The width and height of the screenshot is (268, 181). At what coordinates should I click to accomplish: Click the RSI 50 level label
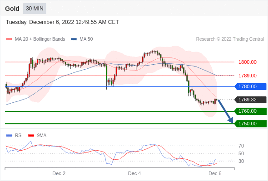coord(241,153)
